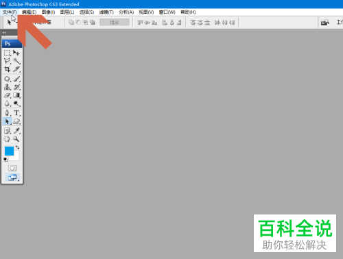Screen dimensions: 343x259
Task: Open the 编辑(E) menu
Action: (29, 12)
